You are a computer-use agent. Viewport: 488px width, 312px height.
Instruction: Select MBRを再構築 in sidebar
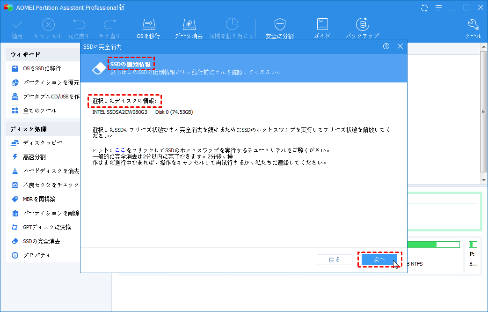click(x=33, y=199)
